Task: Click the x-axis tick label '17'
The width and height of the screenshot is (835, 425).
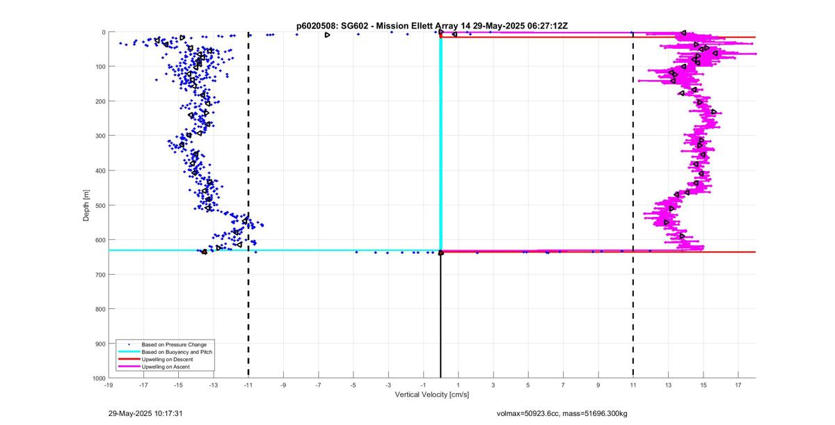Action: [x=738, y=385]
